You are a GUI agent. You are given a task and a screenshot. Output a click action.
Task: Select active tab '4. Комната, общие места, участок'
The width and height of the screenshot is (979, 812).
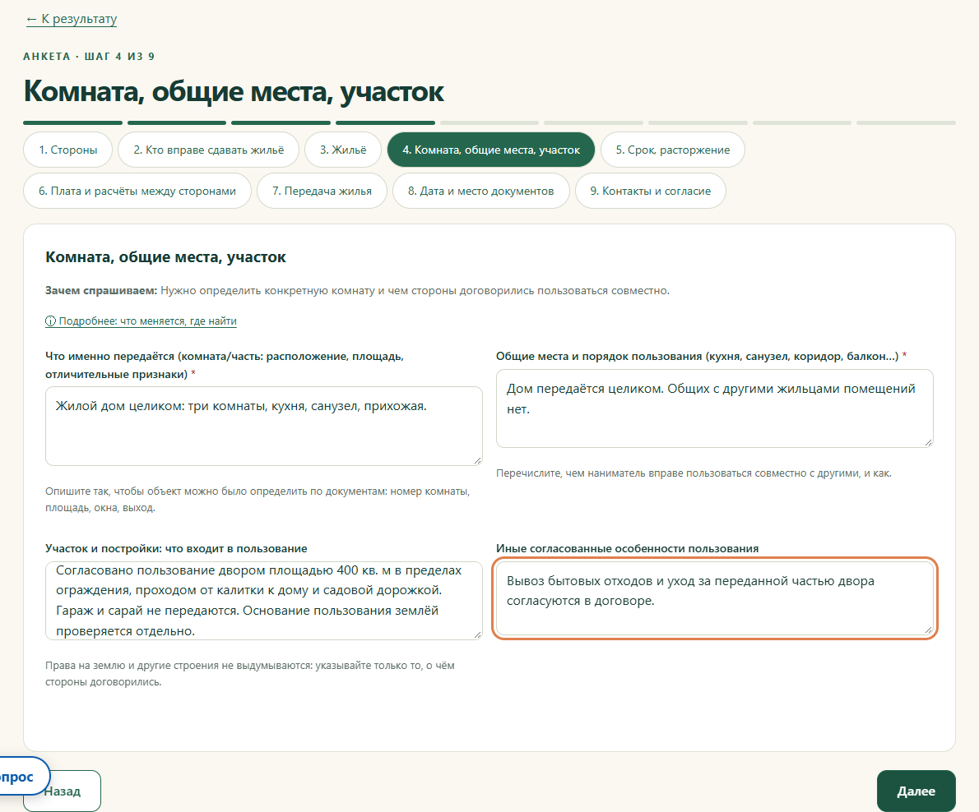[491, 150]
